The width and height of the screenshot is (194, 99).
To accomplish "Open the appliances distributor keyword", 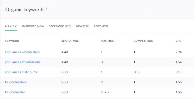I will click(x=21, y=72).
